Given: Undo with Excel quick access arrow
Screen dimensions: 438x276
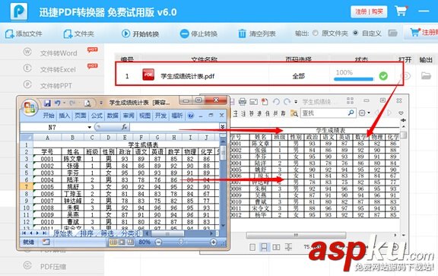Looking at the screenshot, I should pyautogui.click(x=58, y=103).
